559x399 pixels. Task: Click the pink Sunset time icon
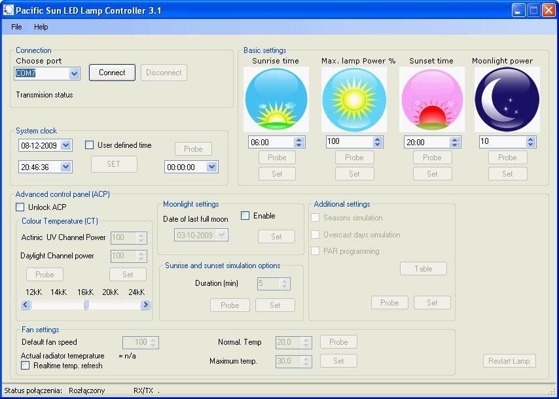coord(431,99)
